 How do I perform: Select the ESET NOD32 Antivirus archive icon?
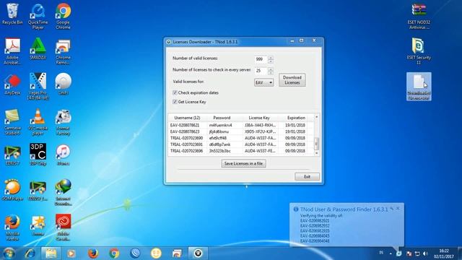coord(419,16)
